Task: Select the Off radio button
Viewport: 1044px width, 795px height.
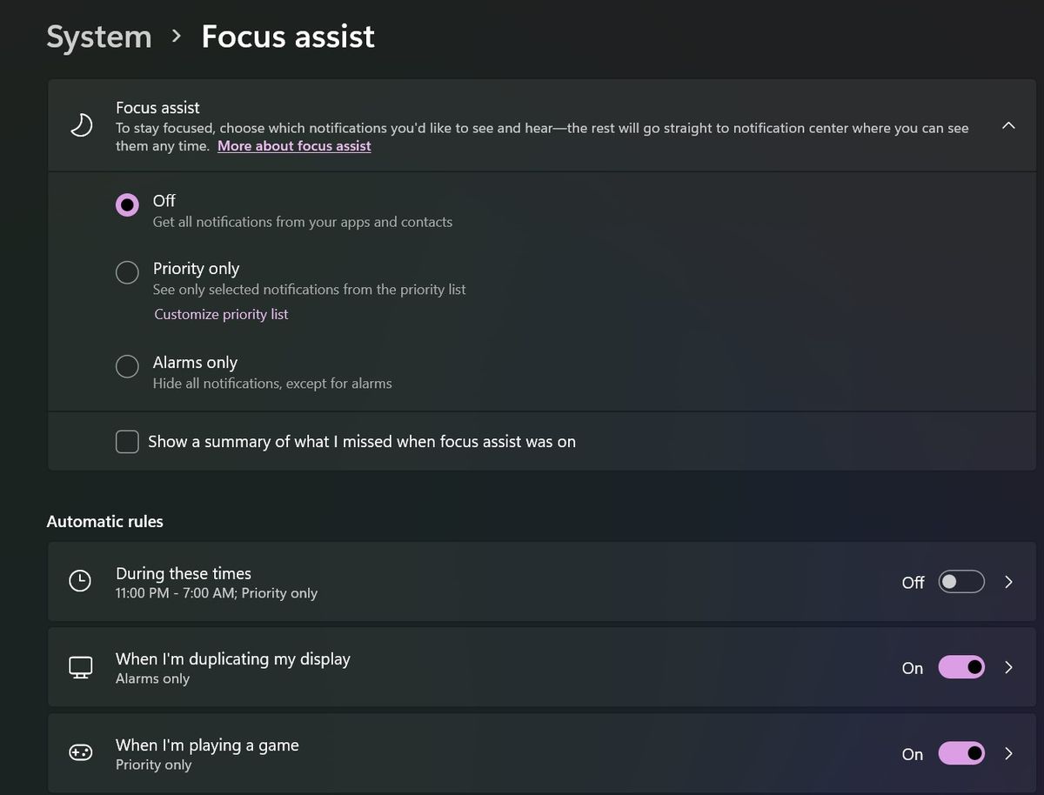Action: 127,204
